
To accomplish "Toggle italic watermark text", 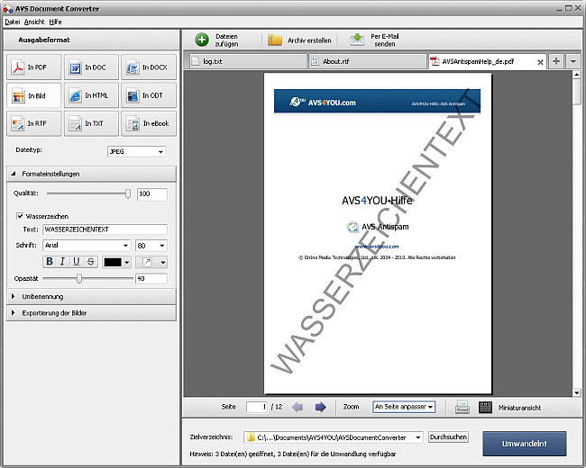I will pyautogui.click(x=62, y=262).
